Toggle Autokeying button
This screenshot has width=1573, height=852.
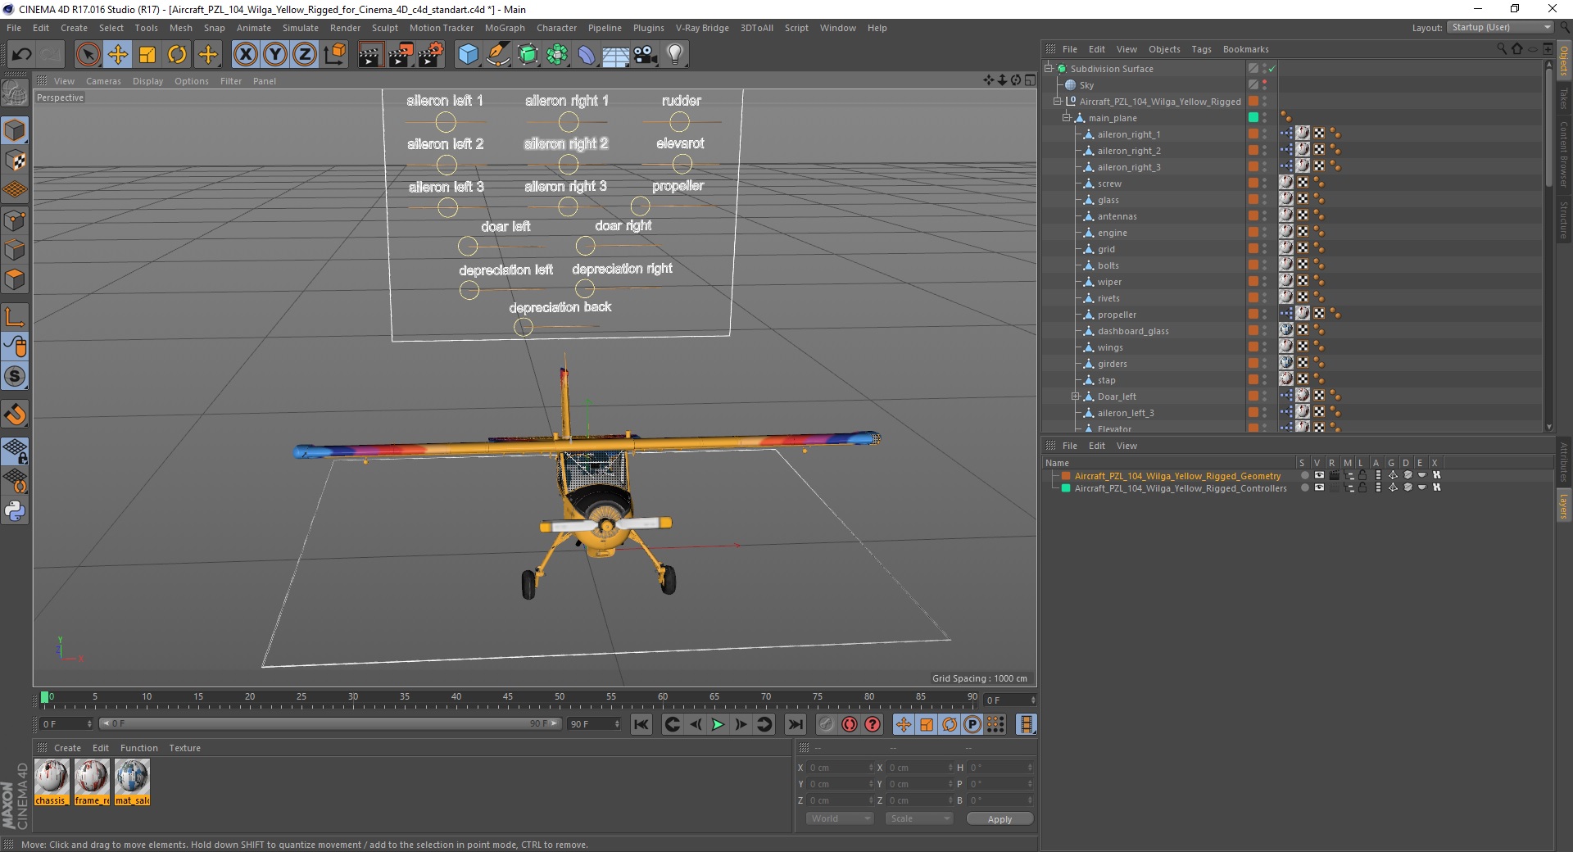[850, 724]
